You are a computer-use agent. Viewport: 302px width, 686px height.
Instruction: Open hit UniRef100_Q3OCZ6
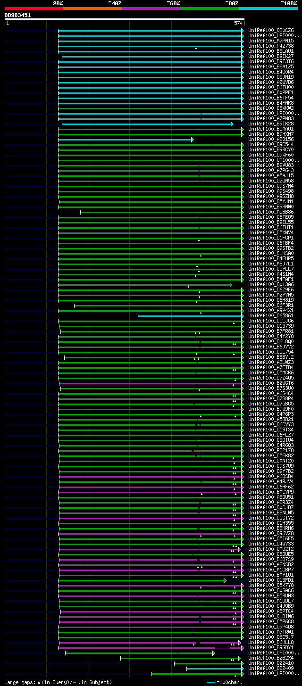coord(271,30)
